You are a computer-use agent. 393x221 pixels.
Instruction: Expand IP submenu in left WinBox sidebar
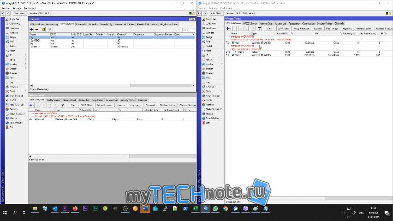tap(25, 55)
